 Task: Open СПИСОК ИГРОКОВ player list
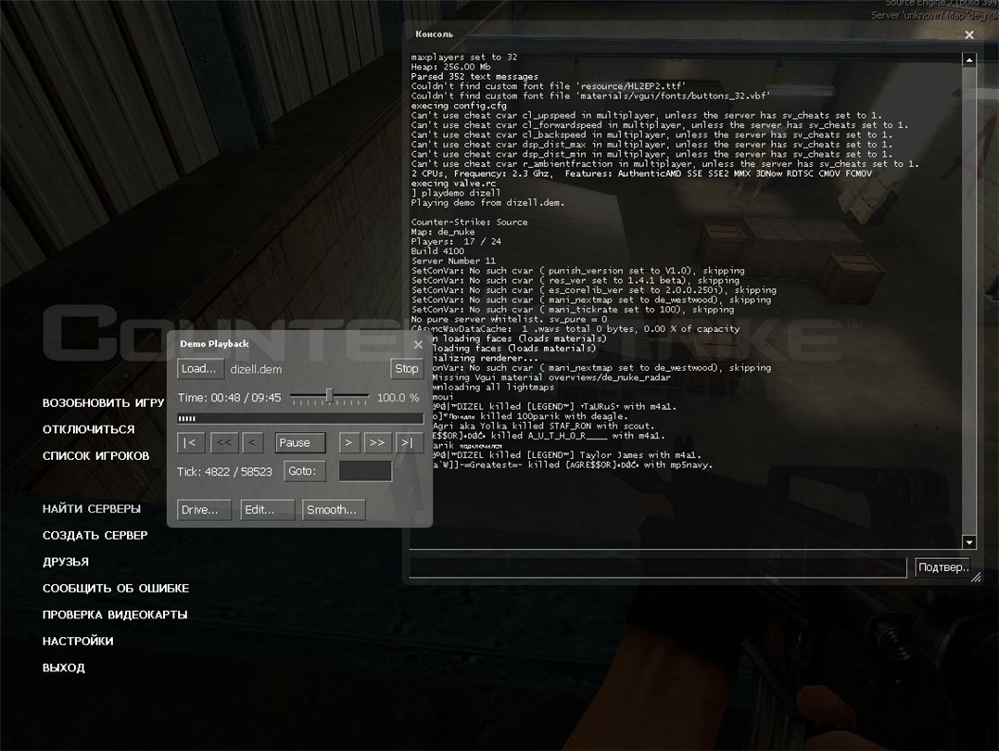95,456
